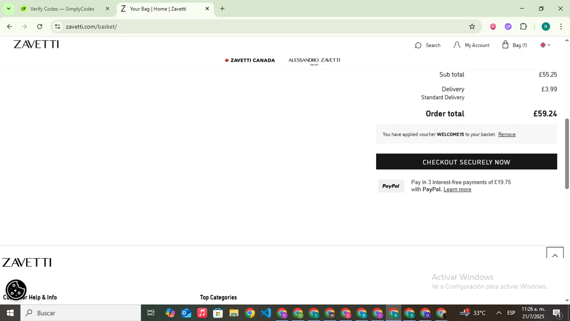Screen dimensions: 570x321
Task: Open the Music app on taskbar
Action: [202, 313]
